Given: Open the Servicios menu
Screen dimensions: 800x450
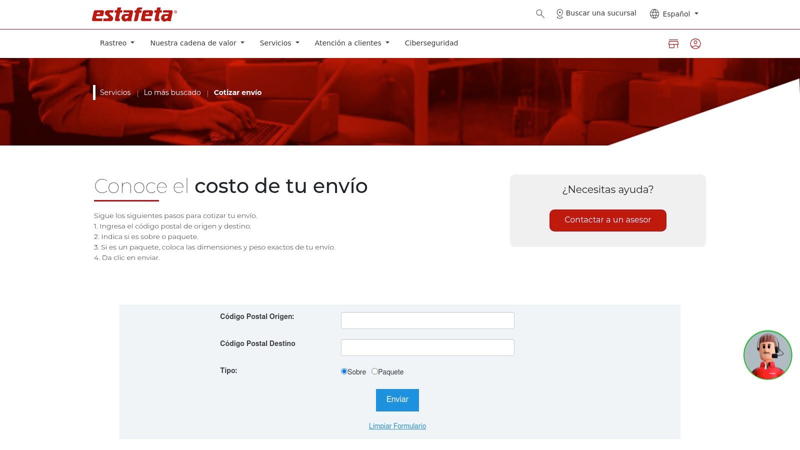Looking at the screenshot, I should [x=278, y=43].
